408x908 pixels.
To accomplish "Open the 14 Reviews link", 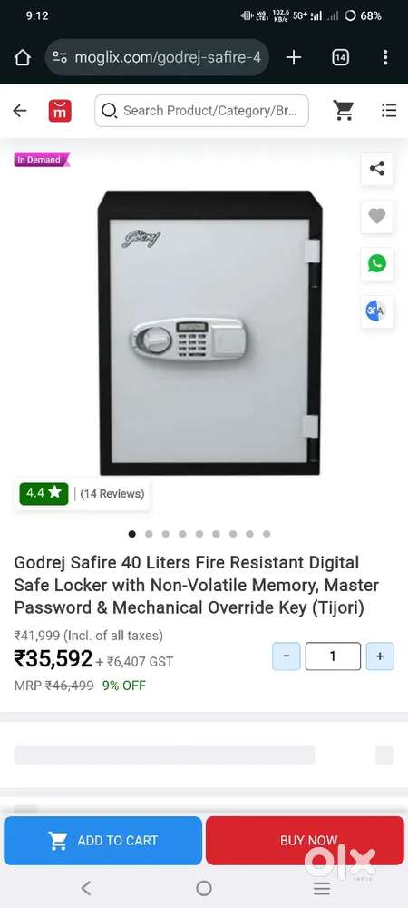I will pos(112,494).
